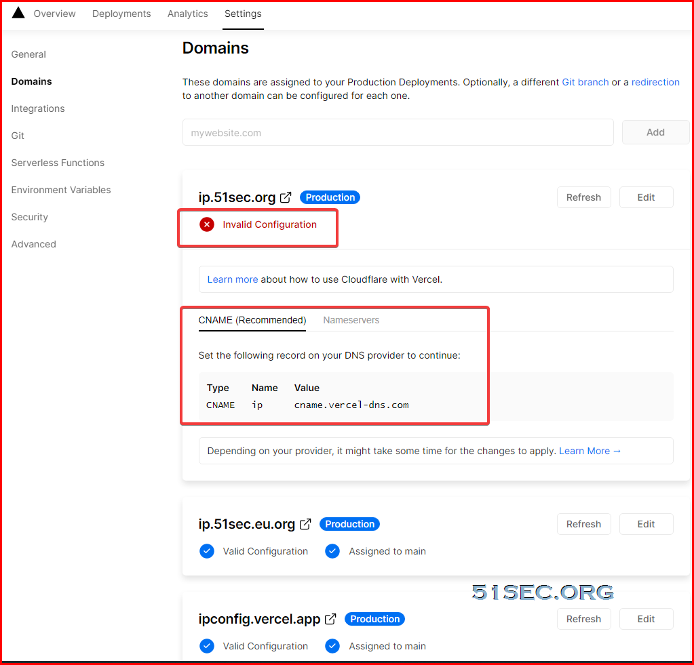The image size is (694, 665).
Task: Click the CNAME type cell value
Action: [220, 405]
